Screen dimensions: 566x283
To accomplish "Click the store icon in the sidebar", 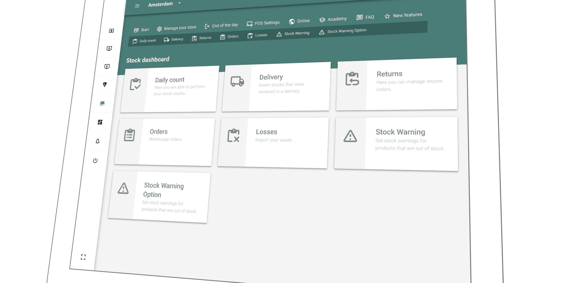I will [x=102, y=103].
